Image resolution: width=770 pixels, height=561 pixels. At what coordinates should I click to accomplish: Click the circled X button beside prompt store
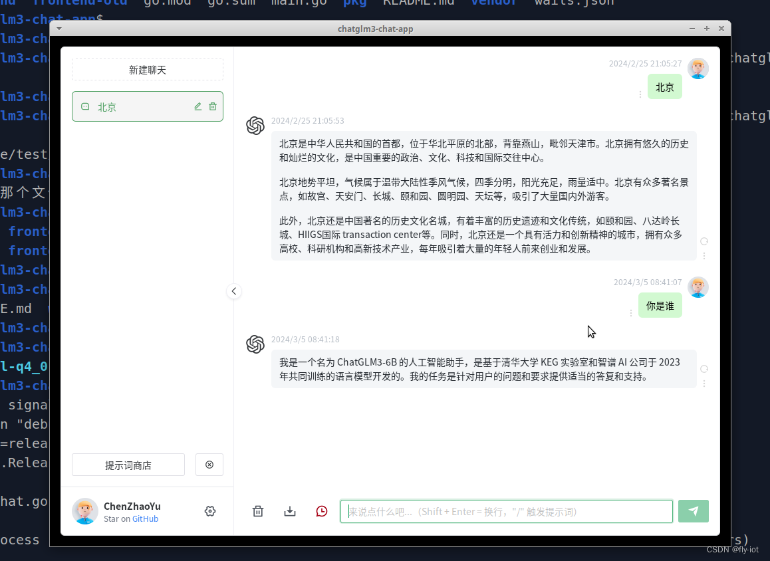pyautogui.click(x=209, y=464)
